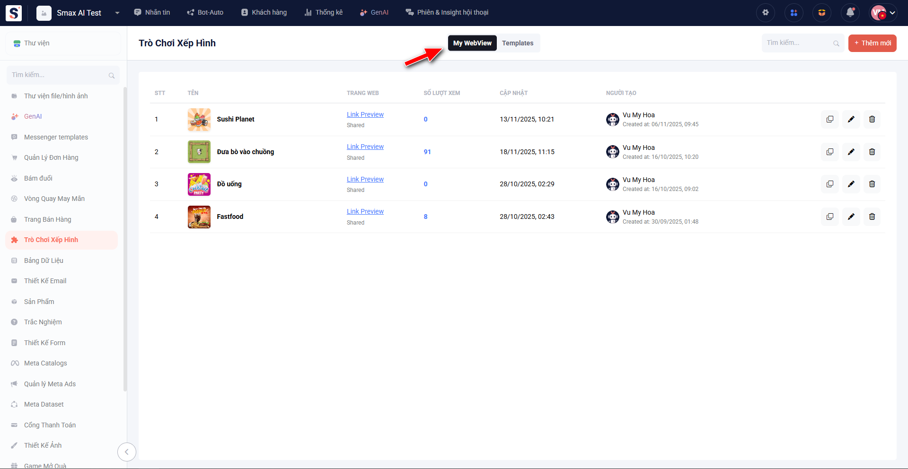Open Link Preview for Sushi Planet
The image size is (908, 469).
(365, 114)
